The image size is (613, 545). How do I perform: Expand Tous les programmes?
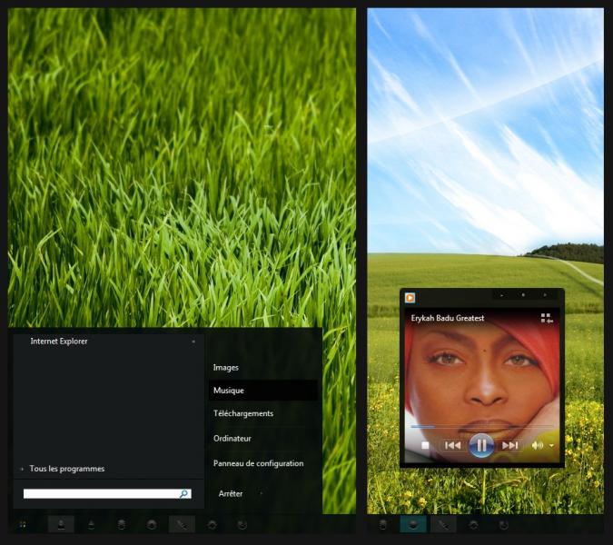coord(66,469)
